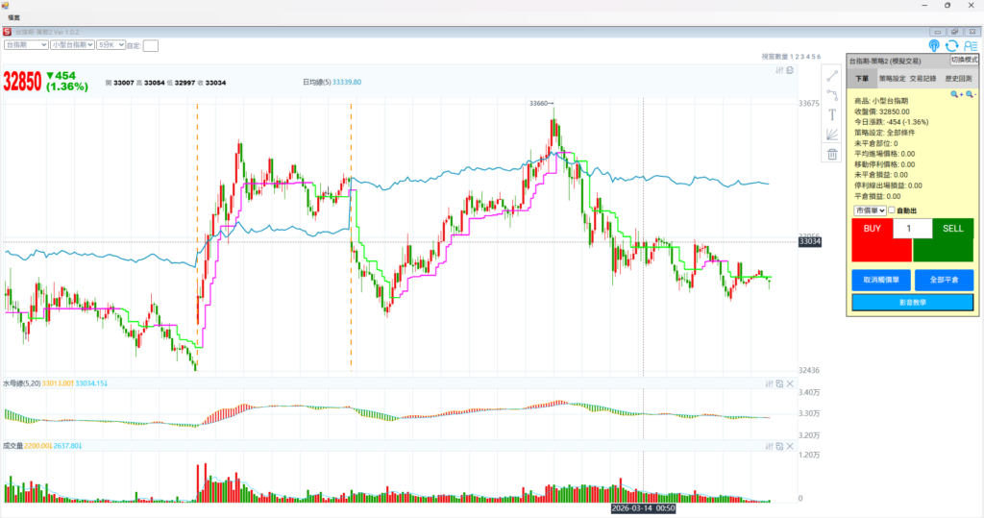
Task: Close the 水母線 indicator panel
Action: [x=790, y=383]
